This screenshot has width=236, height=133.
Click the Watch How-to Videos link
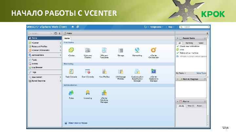pos(78,123)
